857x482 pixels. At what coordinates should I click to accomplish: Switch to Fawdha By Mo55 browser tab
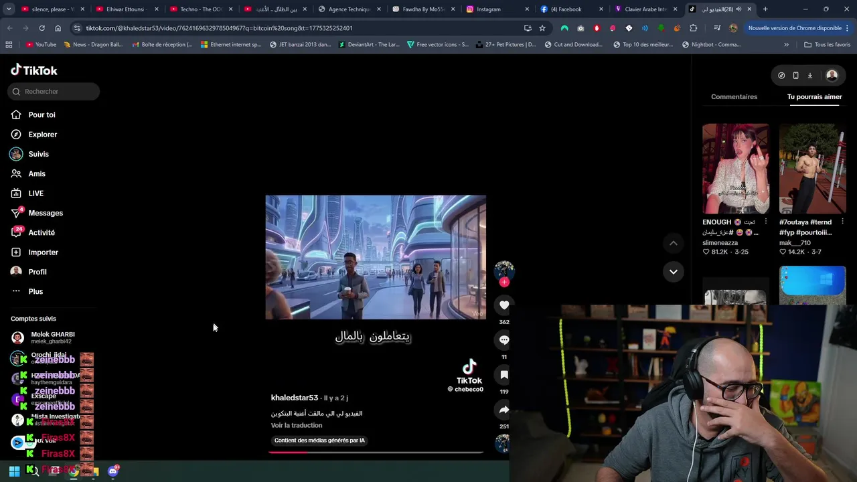[x=422, y=9]
